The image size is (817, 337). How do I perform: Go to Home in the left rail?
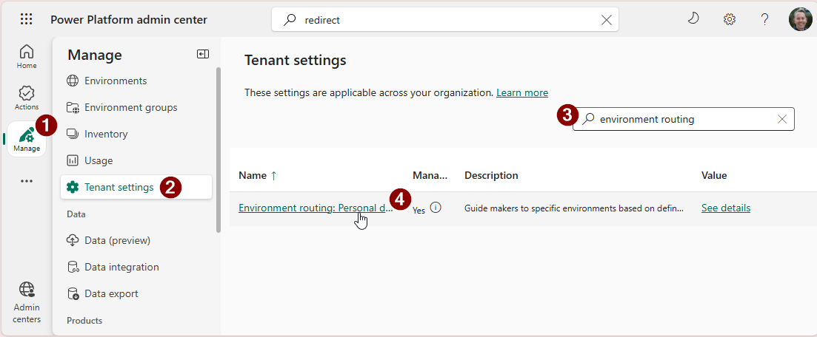[x=27, y=57]
